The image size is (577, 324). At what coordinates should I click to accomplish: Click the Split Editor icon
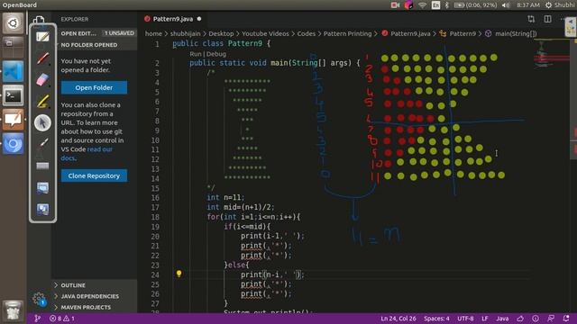coord(547,19)
